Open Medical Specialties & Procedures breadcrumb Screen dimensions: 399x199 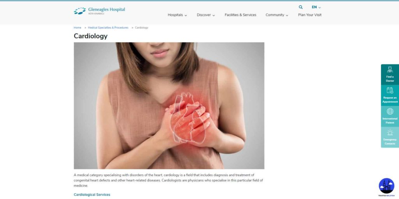(x=108, y=28)
